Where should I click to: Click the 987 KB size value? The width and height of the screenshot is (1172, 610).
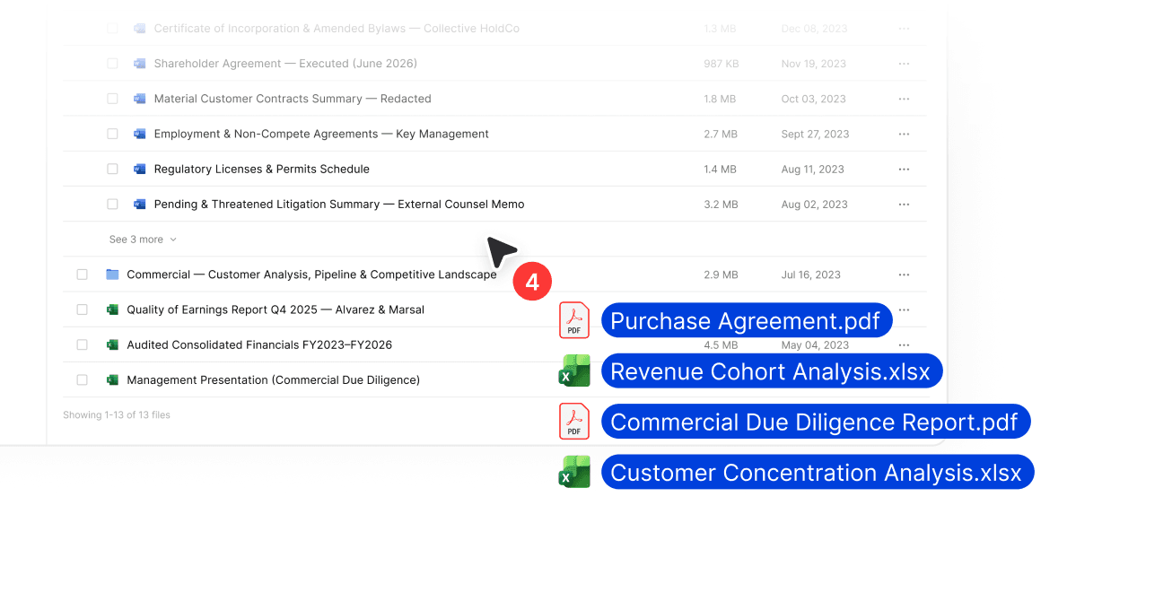point(722,64)
